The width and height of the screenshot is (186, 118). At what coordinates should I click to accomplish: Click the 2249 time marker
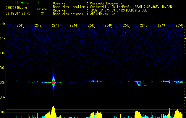point(161,25)
